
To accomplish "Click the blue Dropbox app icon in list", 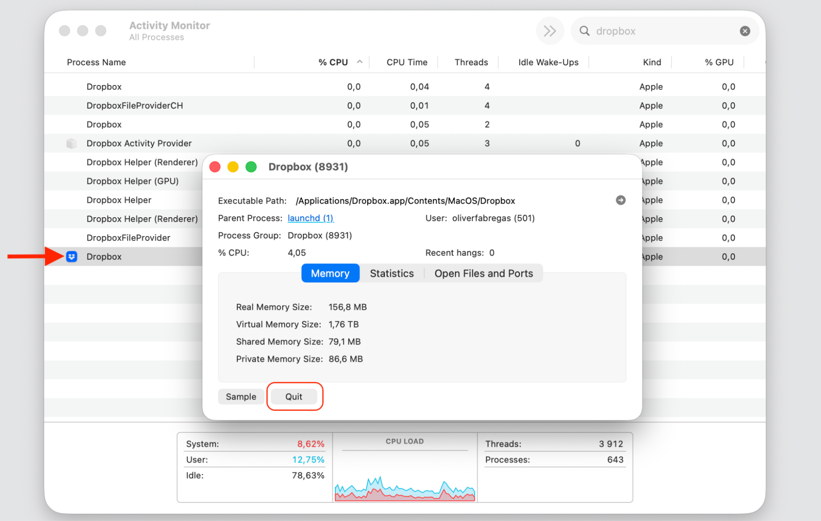I will tap(71, 257).
